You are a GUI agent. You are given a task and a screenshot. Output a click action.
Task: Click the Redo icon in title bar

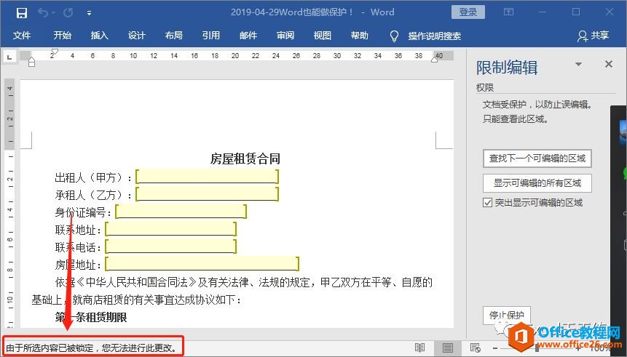tap(68, 12)
